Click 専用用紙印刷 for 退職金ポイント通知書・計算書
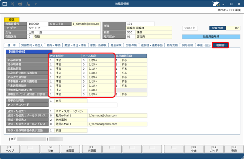The image size is (244, 159). (x=131, y=94)
